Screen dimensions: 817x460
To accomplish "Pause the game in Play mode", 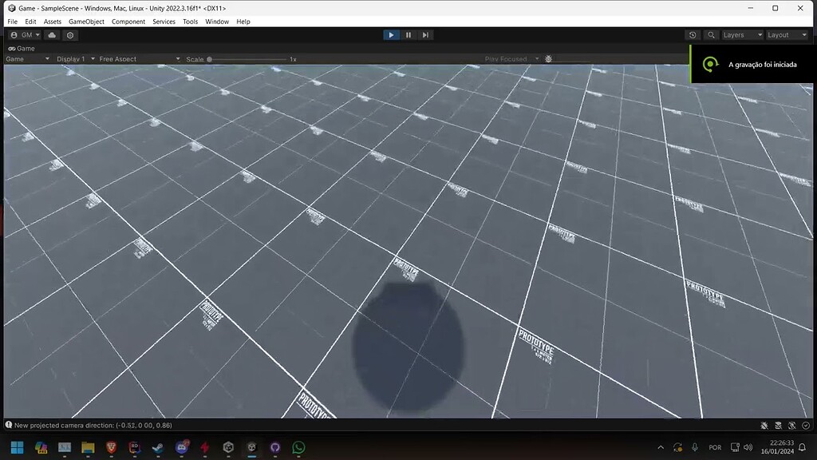I will pyautogui.click(x=408, y=34).
